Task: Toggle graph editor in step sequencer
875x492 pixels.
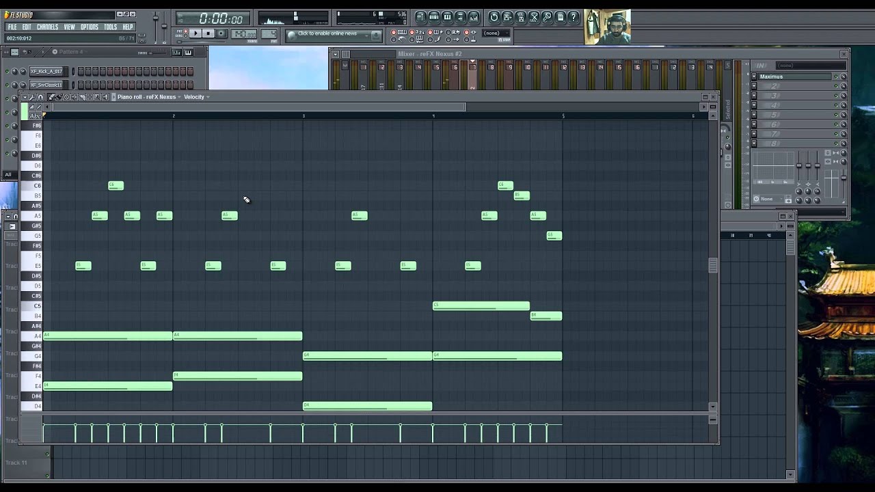Action: click(176, 52)
